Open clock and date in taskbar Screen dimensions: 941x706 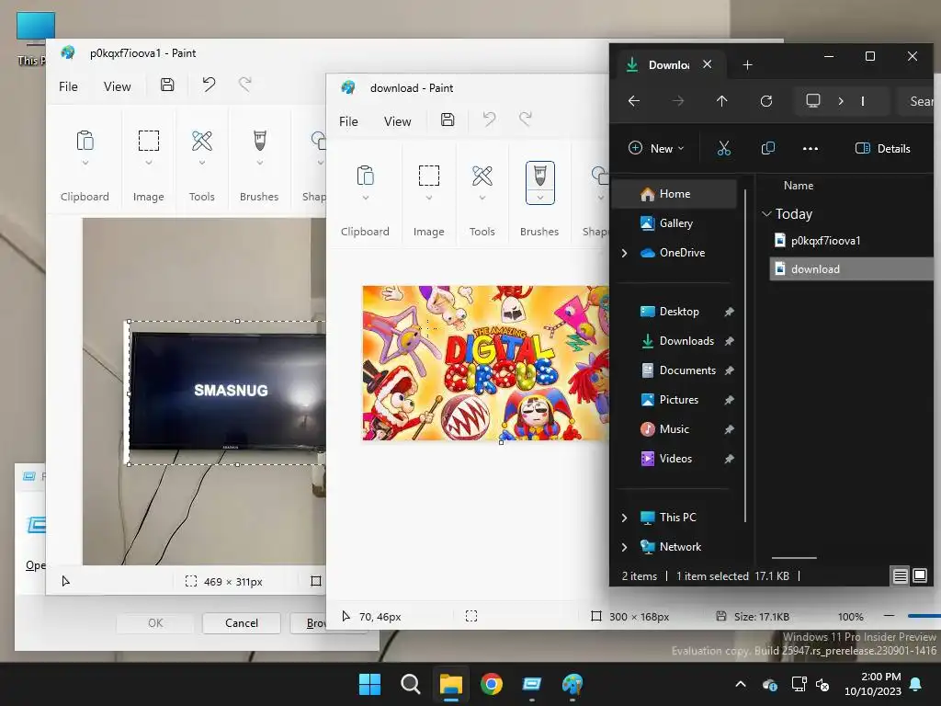[x=873, y=684]
